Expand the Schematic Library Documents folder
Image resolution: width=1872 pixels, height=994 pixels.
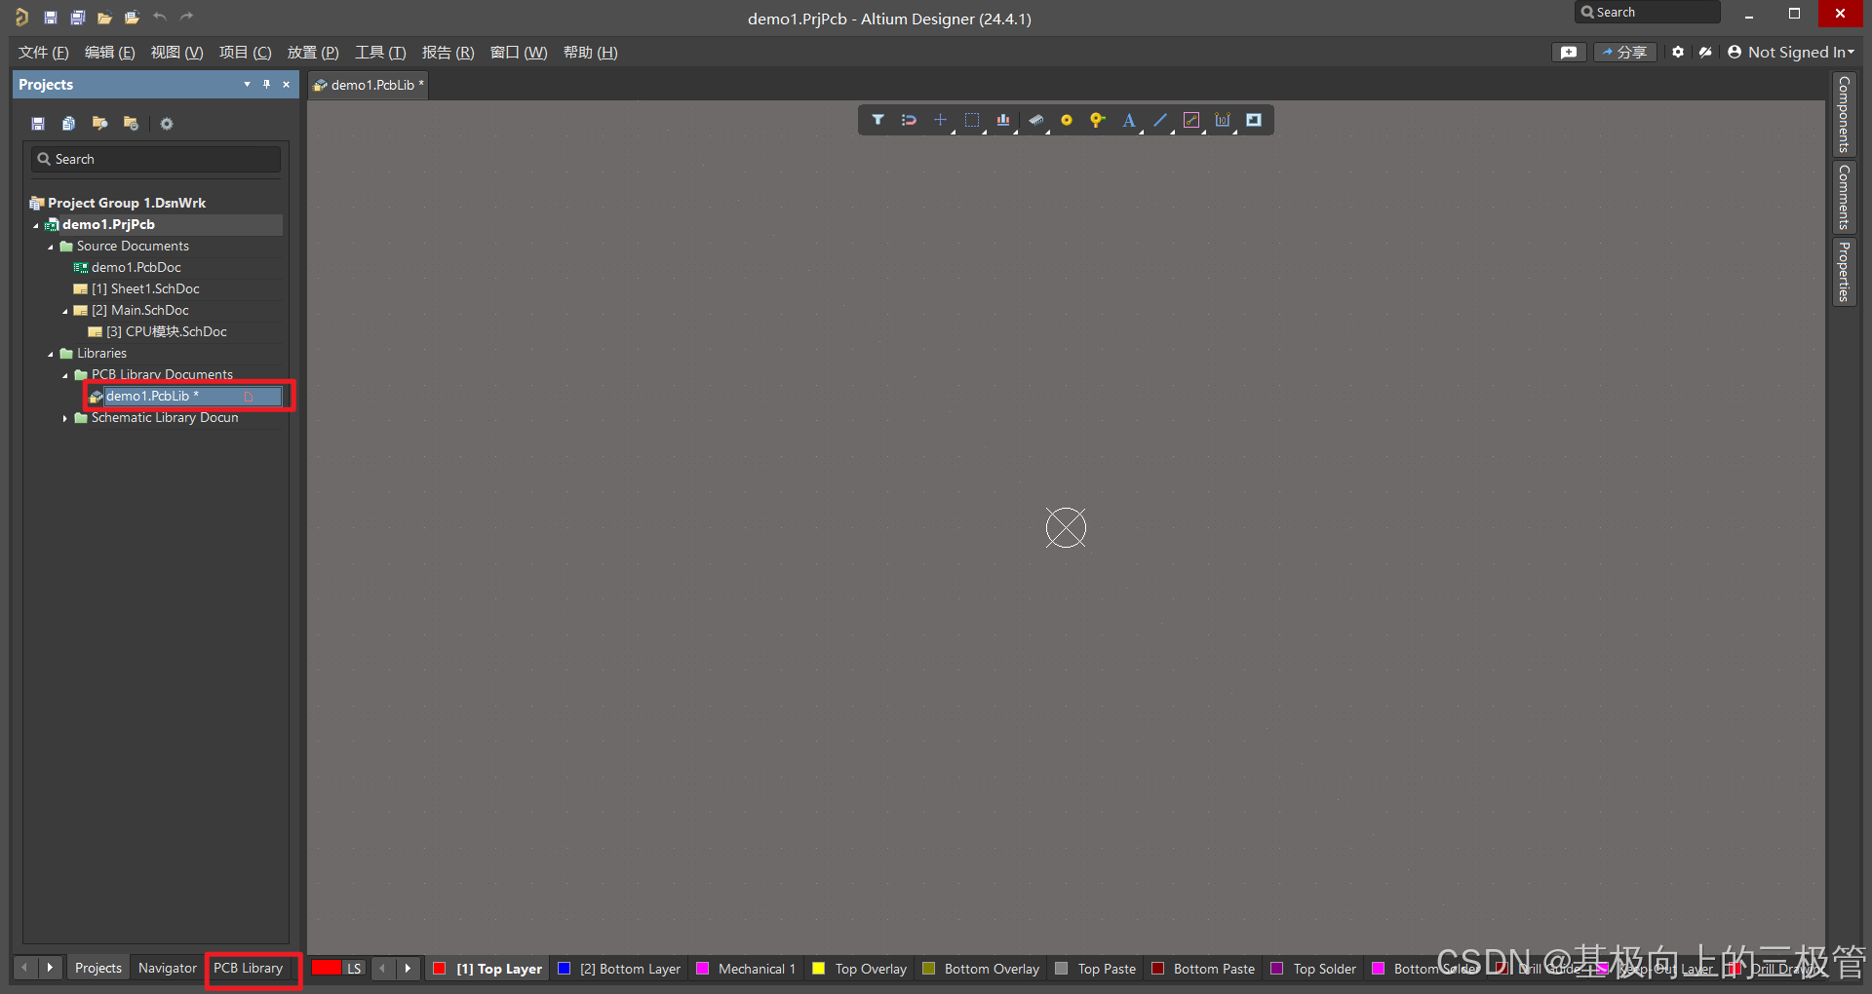click(x=65, y=418)
